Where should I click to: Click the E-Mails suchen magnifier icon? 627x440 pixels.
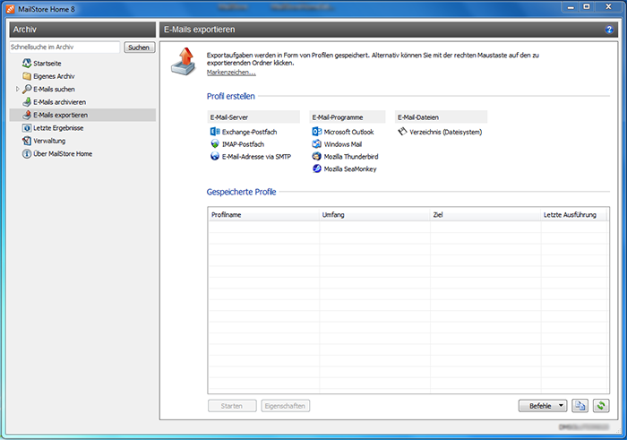click(27, 89)
